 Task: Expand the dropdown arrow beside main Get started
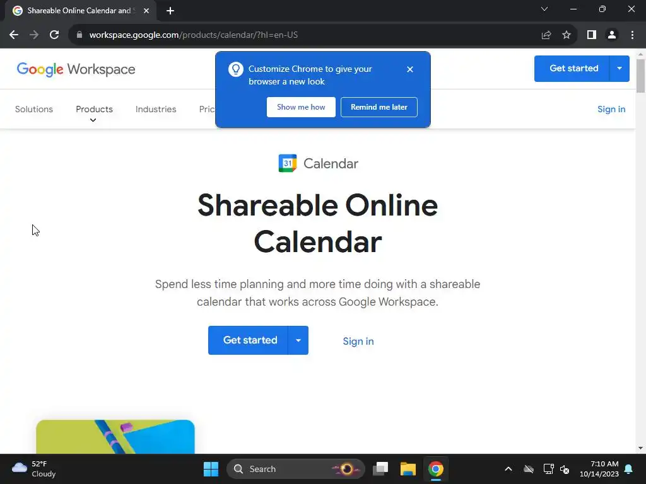tap(298, 340)
